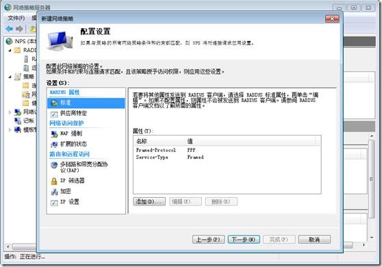Select the 记帐 node in NPS tree
The height and width of the screenshot is (267, 382).
pos(25,120)
